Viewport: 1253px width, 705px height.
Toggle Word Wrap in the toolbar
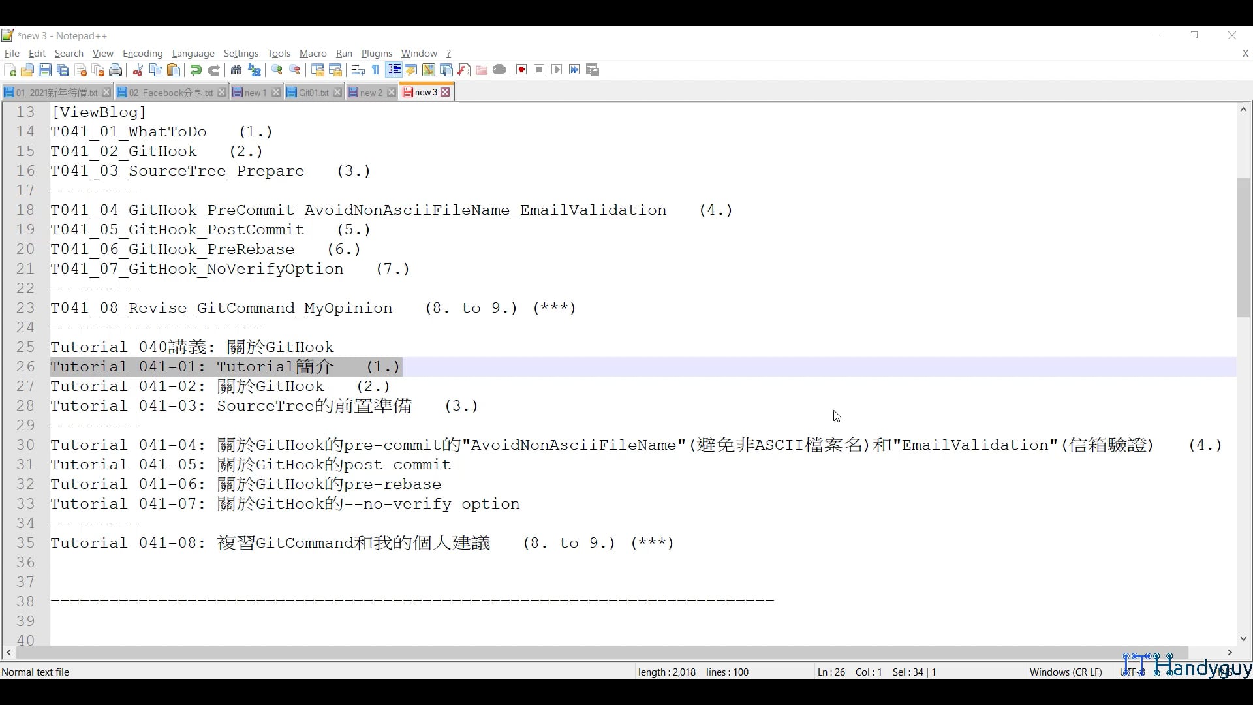(x=358, y=70)
